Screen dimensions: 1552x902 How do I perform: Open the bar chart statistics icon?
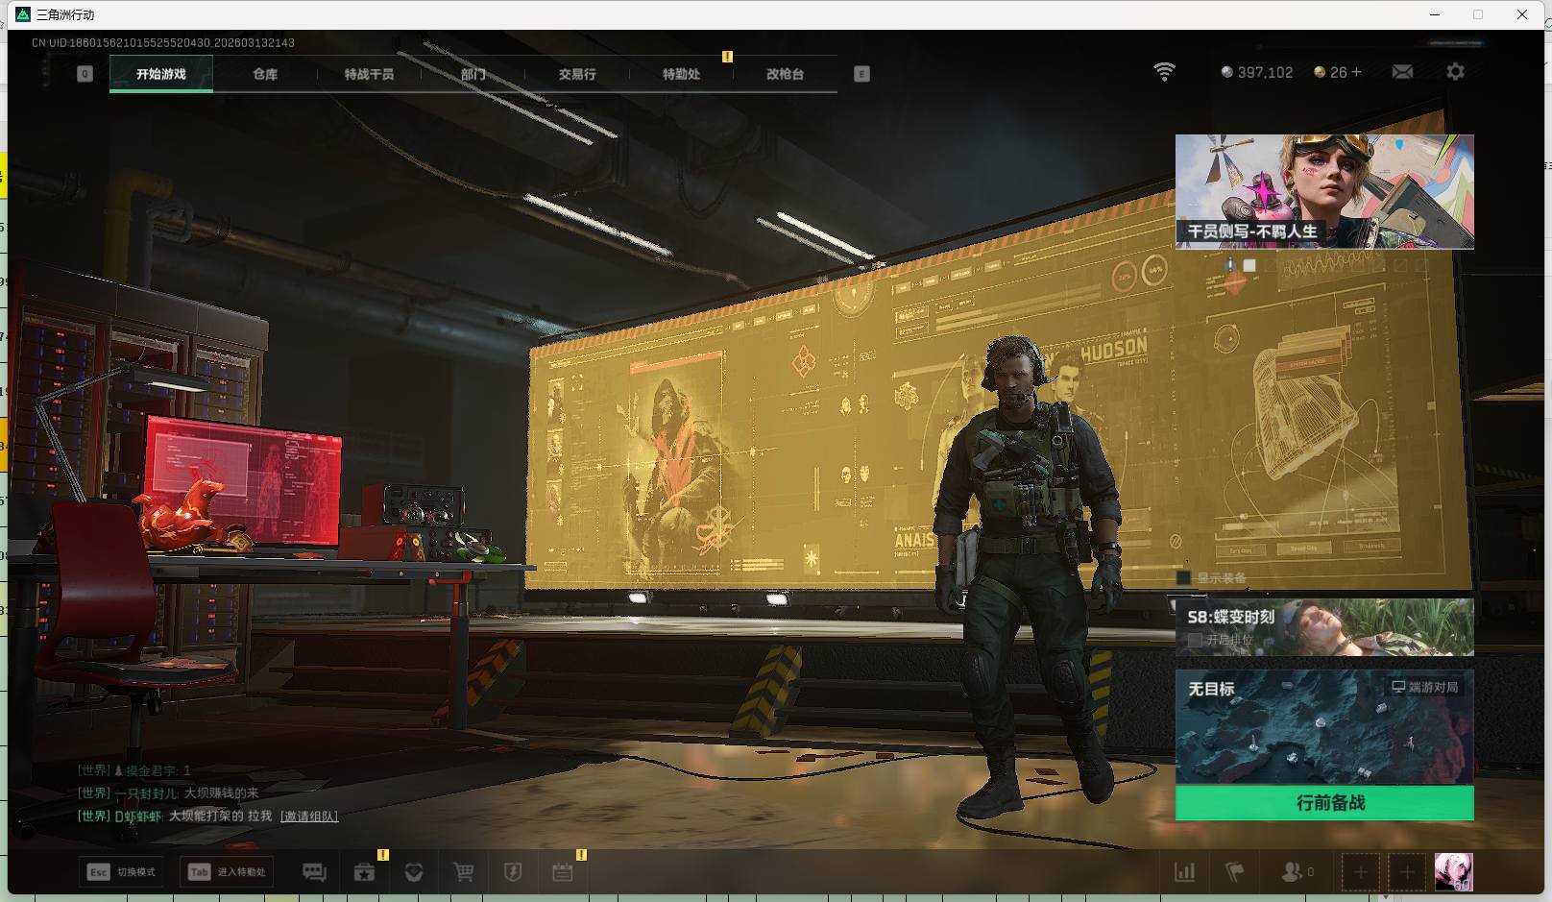click(x=1185, y=872)
